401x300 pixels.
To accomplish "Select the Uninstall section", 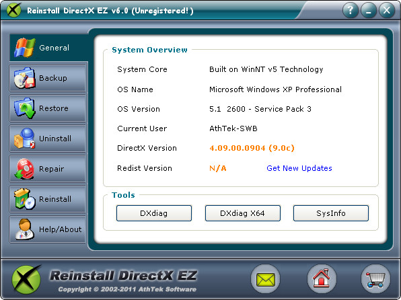I will pos(48,139).
